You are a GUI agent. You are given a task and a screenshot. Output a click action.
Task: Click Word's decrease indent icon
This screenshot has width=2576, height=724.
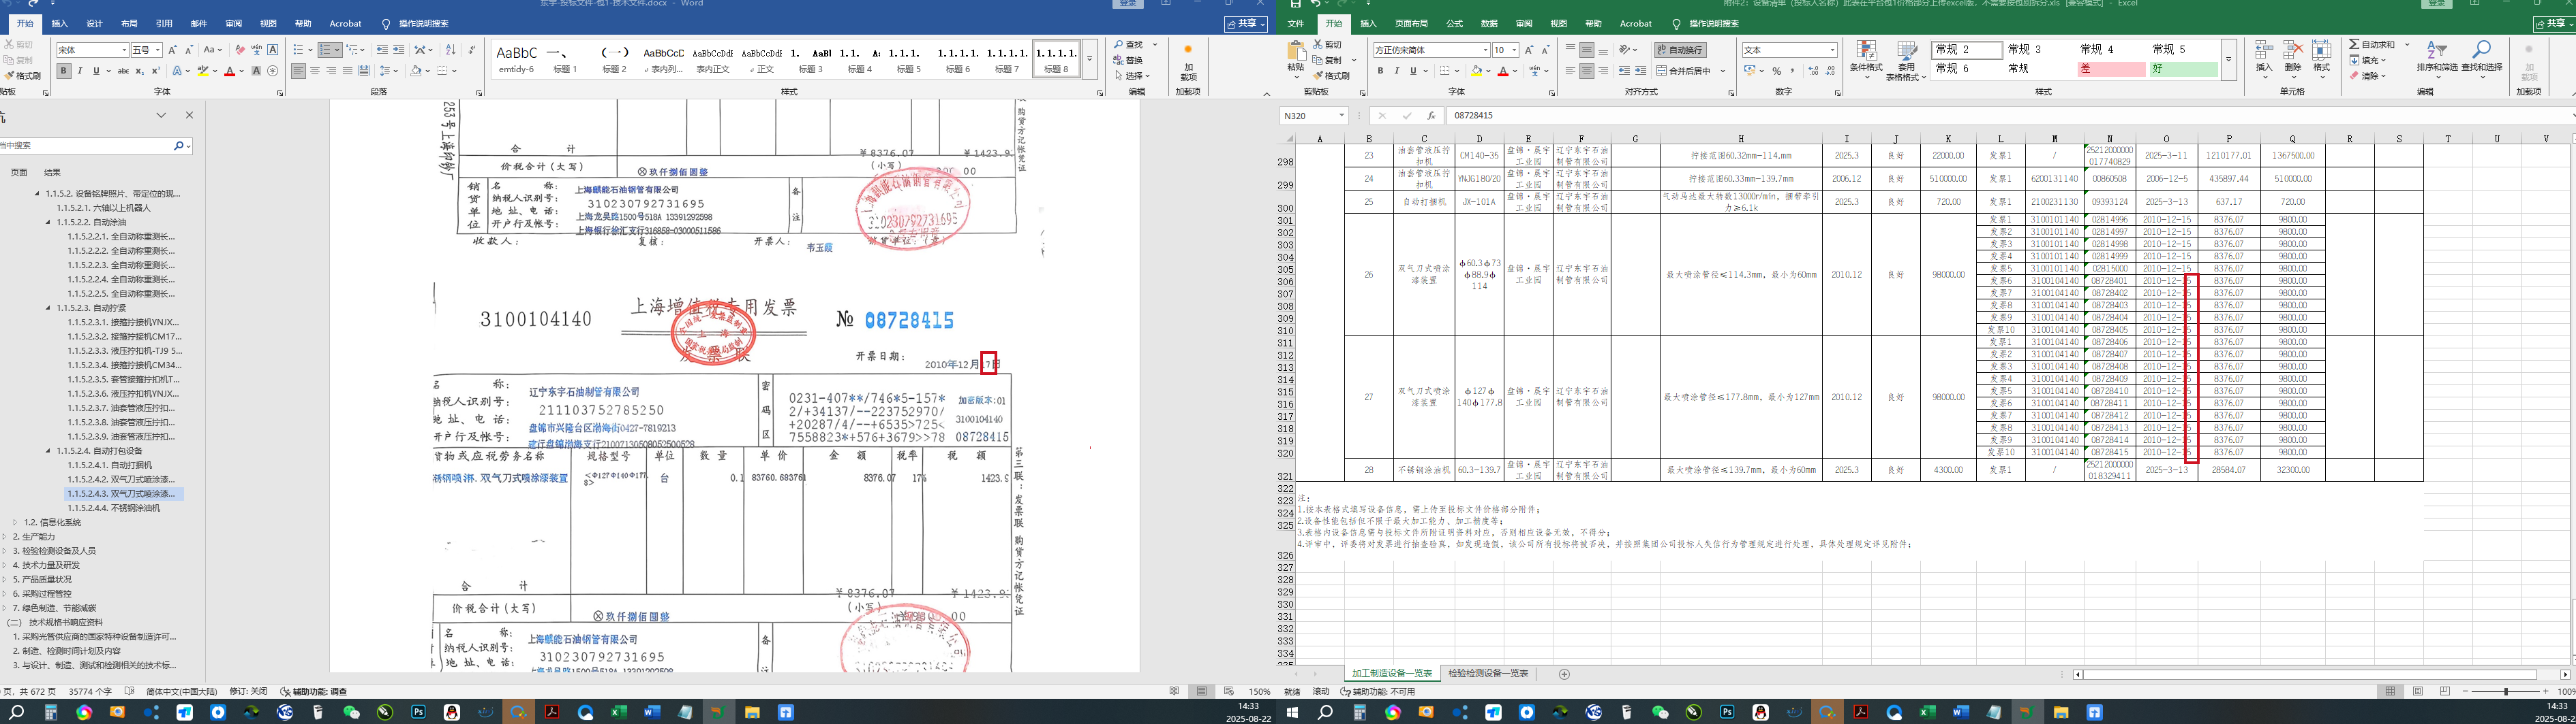click(382, 50)
